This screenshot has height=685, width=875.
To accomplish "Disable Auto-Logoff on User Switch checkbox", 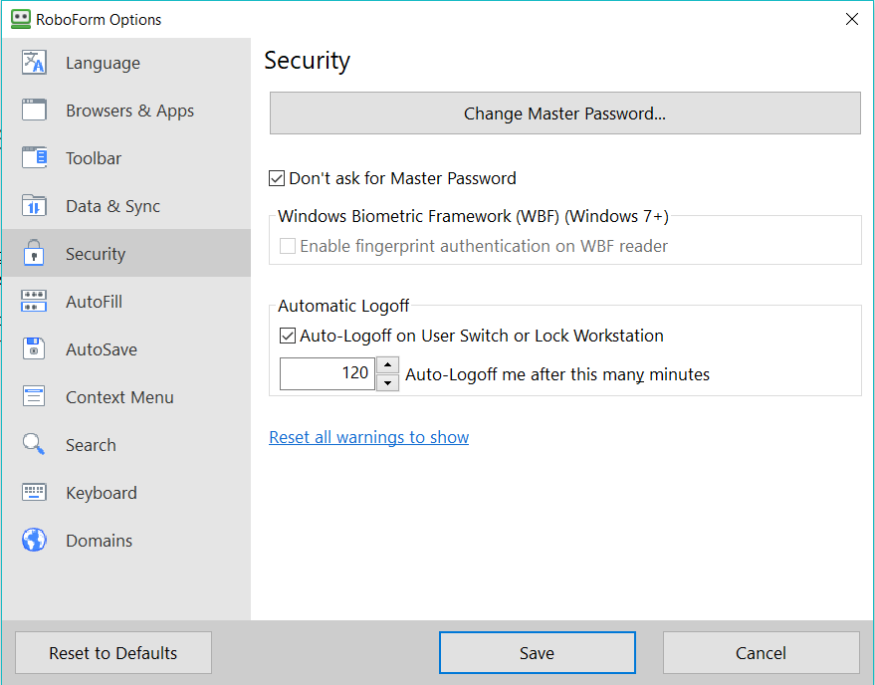I will point(288,336).
